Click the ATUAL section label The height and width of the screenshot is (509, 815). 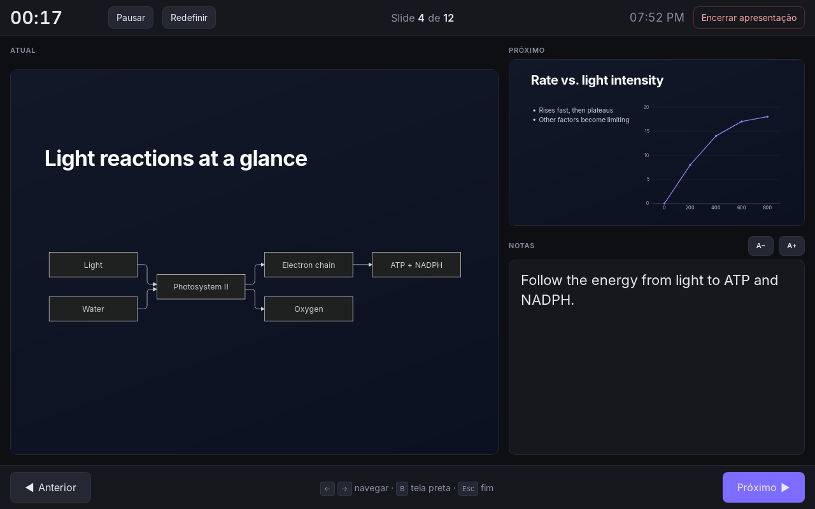click(23, 50)
